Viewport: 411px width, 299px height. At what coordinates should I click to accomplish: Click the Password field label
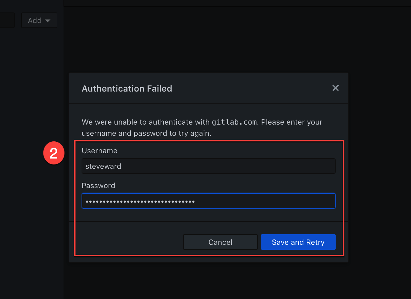[98, 186]
